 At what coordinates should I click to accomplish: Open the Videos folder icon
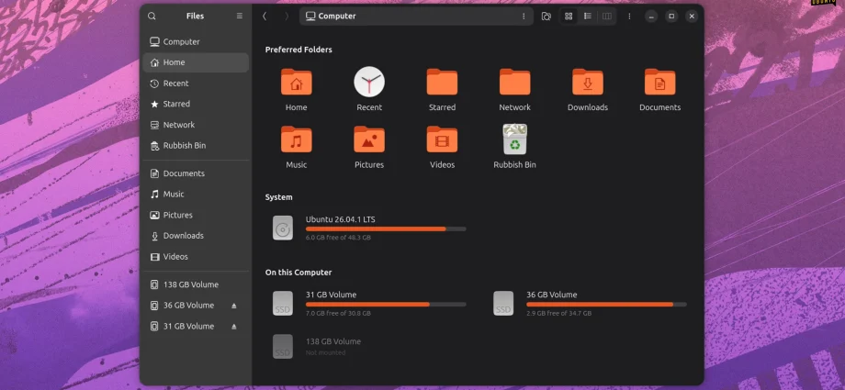[442, 139]
